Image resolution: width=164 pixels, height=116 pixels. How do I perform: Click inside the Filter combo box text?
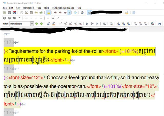tap(20, 24)
